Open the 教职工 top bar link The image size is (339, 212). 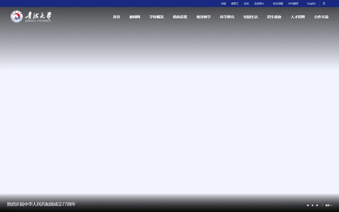pyautogui.click(x=235, y=4)
